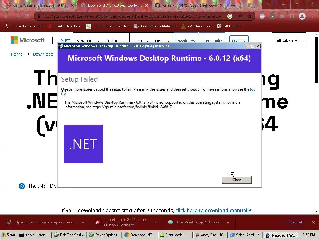Image resolution: width=319 pixels, height=239 pixels.
Task: Switch to Chrome Download .NE... in taskbar
Action: [140, 235]
